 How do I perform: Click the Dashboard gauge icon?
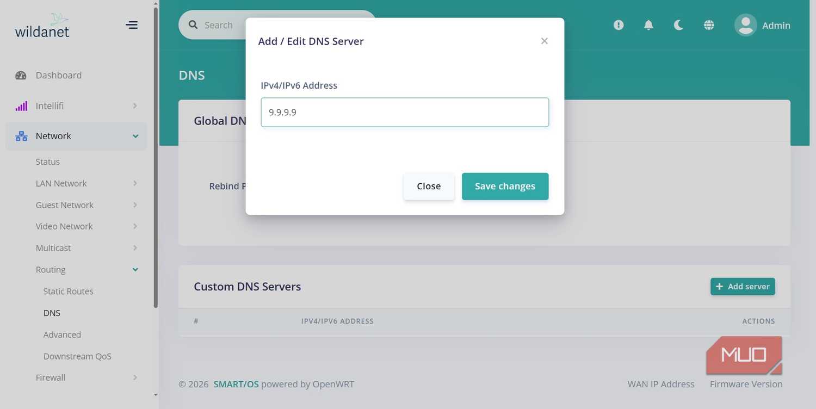tap(21, 76)
